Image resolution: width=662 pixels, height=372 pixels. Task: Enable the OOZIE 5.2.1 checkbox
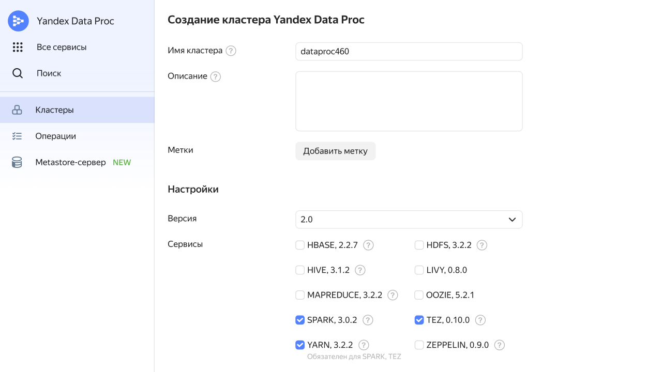419,295
